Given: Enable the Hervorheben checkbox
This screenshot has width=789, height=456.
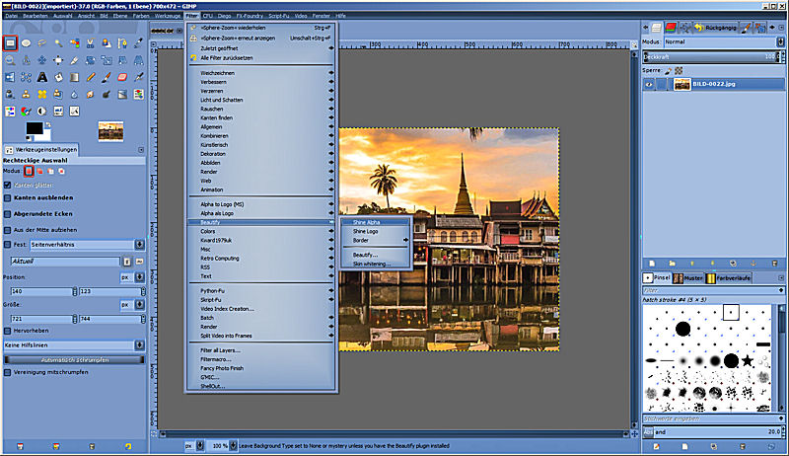Looking at the screenshot, I should 8,331.
